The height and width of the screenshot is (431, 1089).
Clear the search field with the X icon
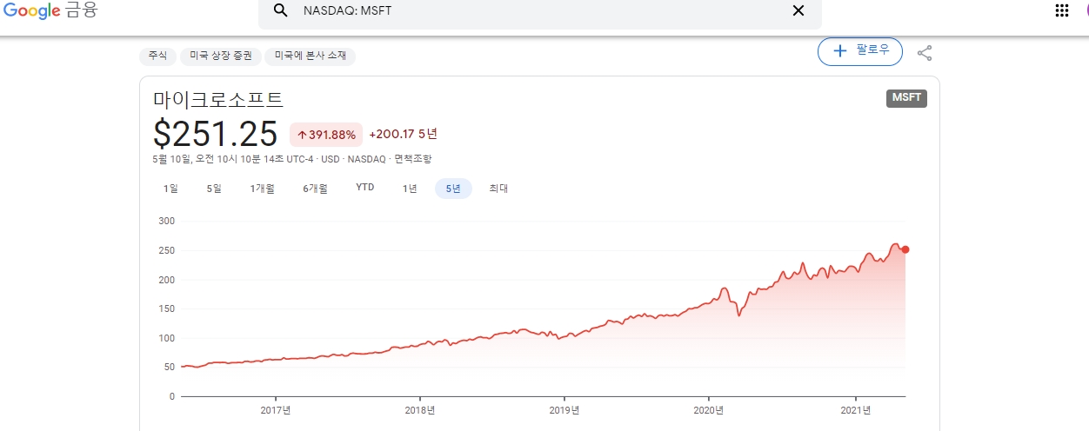click(798, 10)
